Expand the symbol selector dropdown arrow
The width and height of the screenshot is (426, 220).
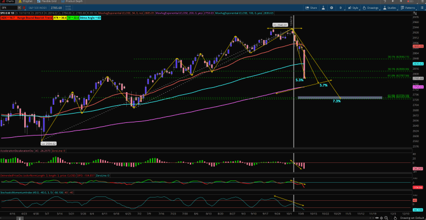click(x=19, y=8)
